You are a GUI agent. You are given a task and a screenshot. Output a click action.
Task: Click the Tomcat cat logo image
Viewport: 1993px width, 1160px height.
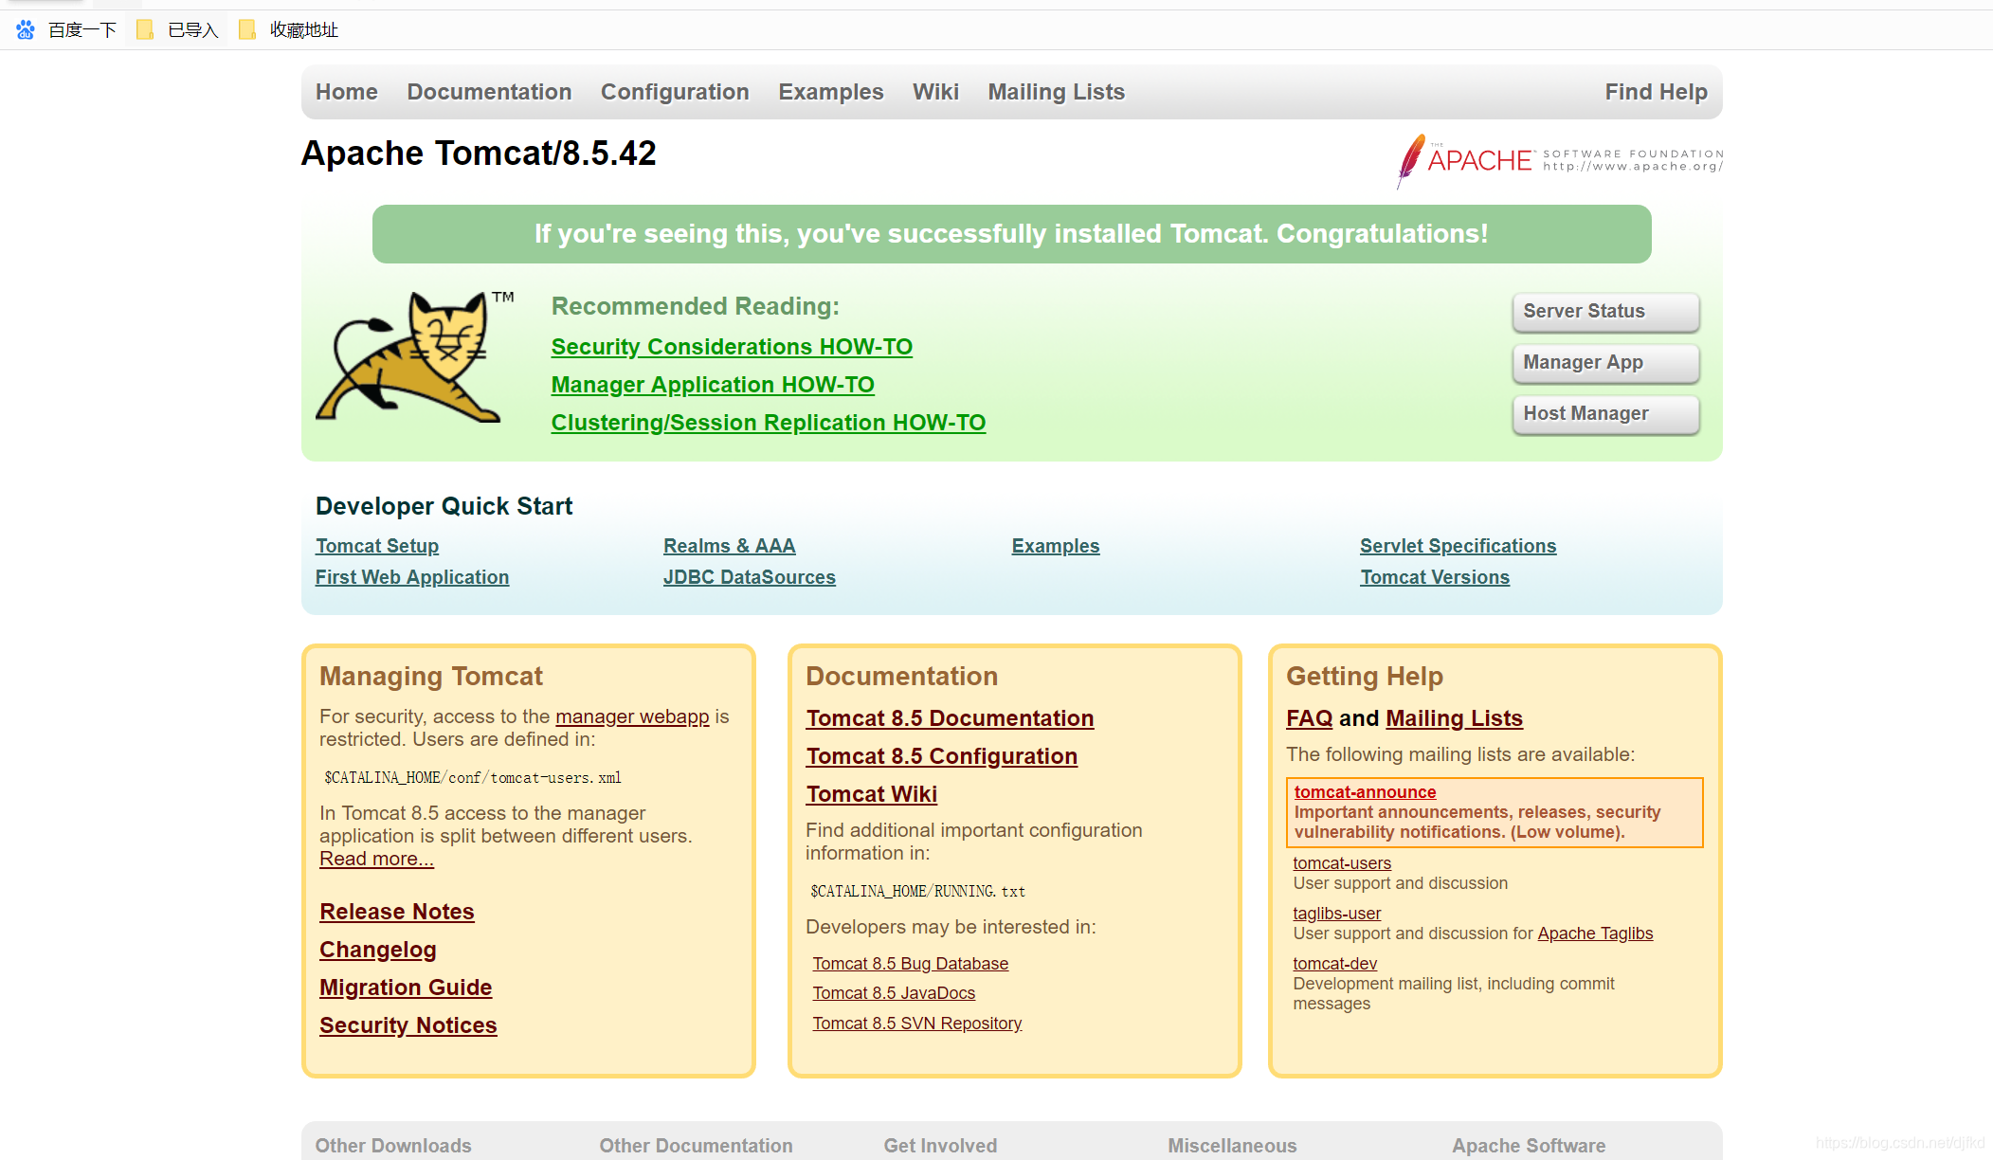click(x=414, y=356)
